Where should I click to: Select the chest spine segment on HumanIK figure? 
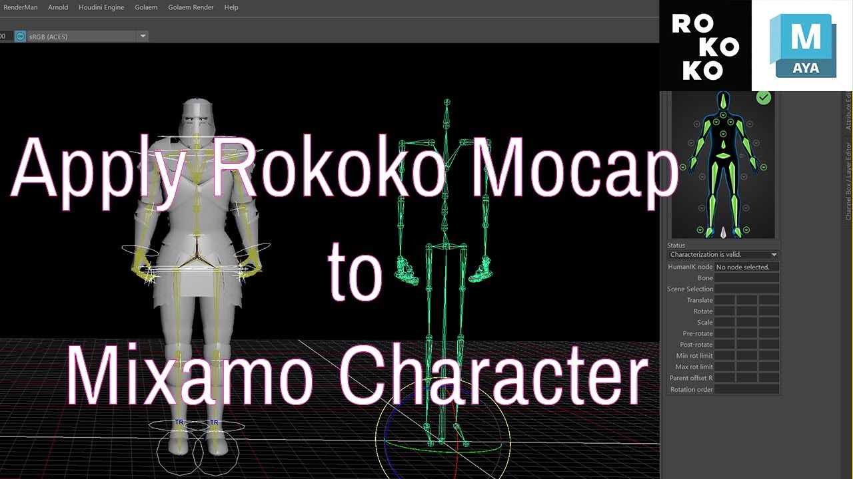pos(723,144)
